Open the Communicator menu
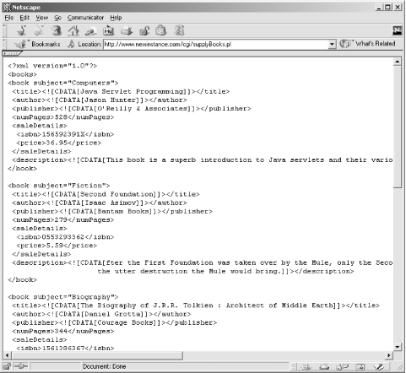406x373 pixels. (85, 18)
